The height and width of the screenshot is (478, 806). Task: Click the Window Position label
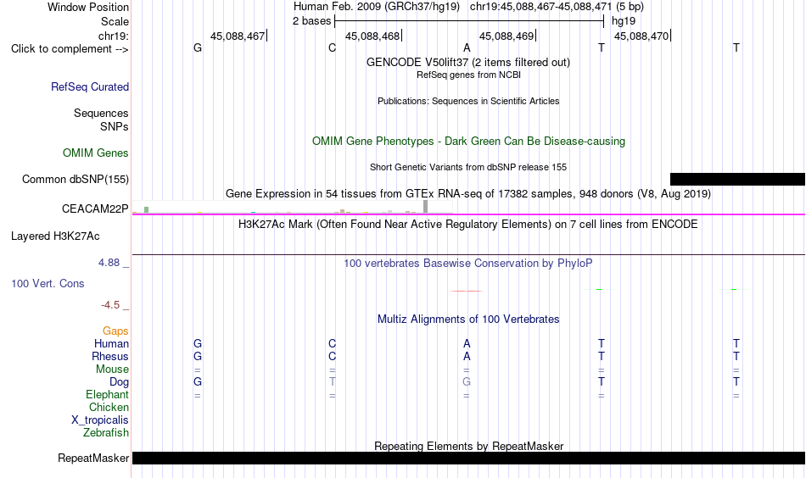pyautogui.click(x=88, y=7)
